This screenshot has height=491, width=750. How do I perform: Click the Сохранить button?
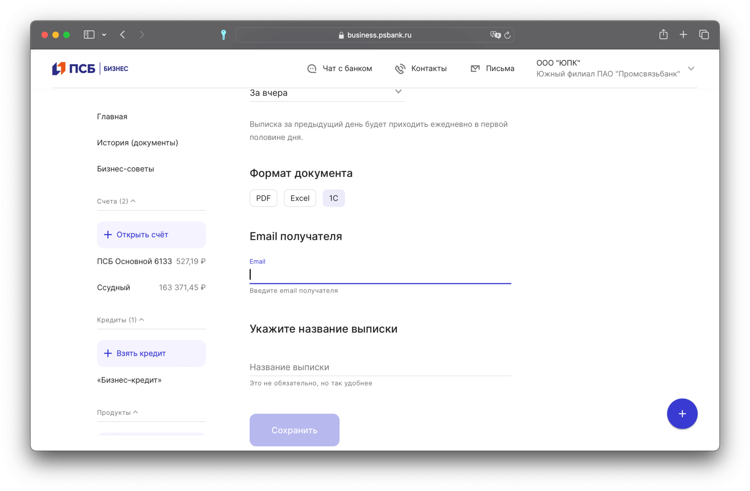pos(295,430)
